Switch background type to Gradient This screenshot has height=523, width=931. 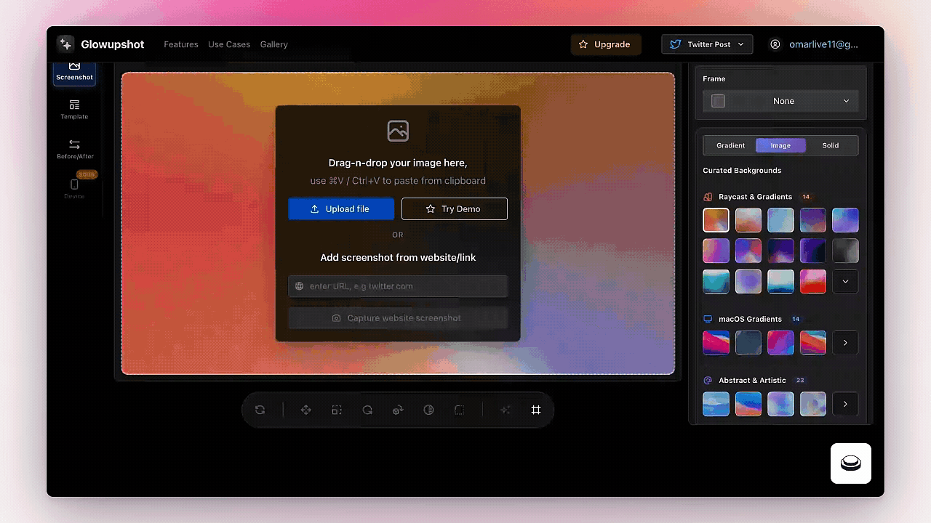tap(730, 145)
